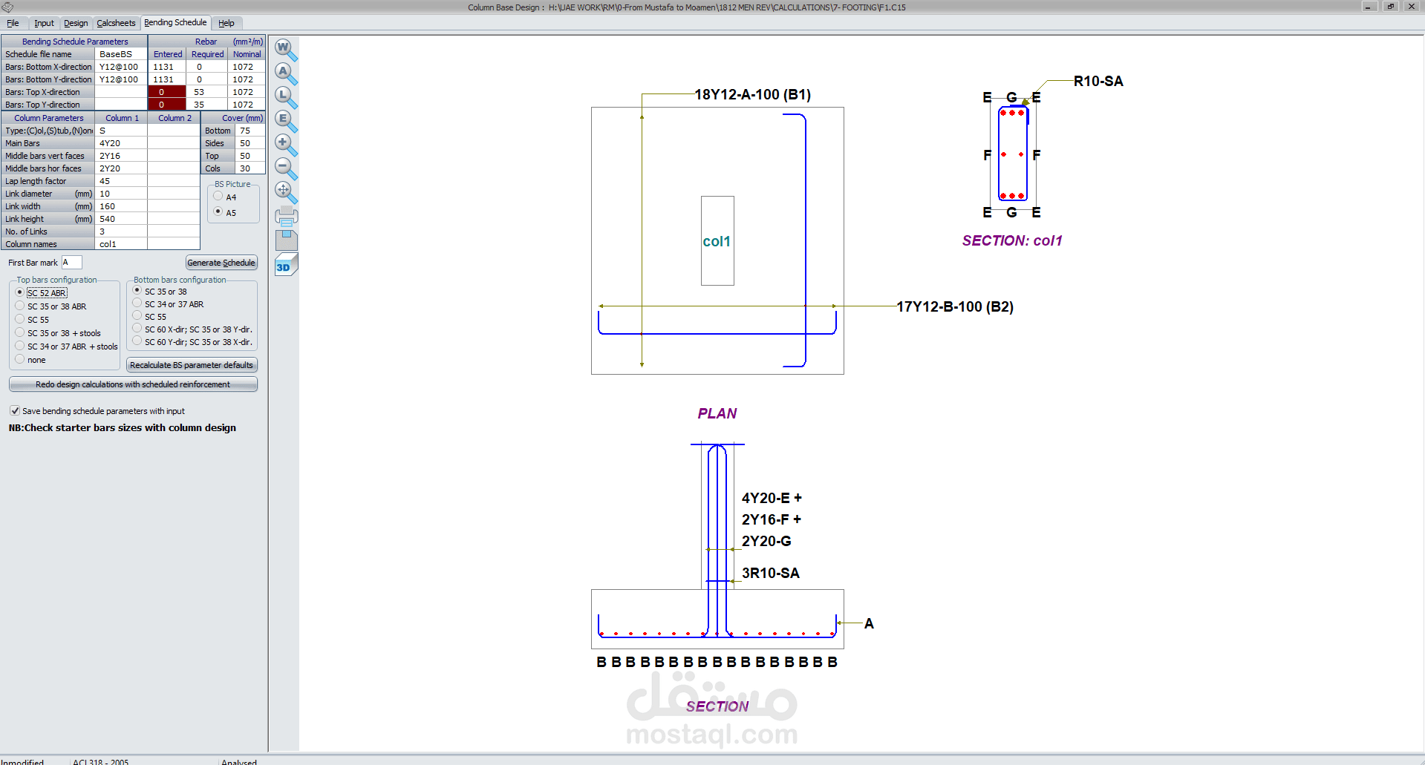Select the pan magnifier icon
Viewport: 1425px width, 765px height.
point(286,193)
